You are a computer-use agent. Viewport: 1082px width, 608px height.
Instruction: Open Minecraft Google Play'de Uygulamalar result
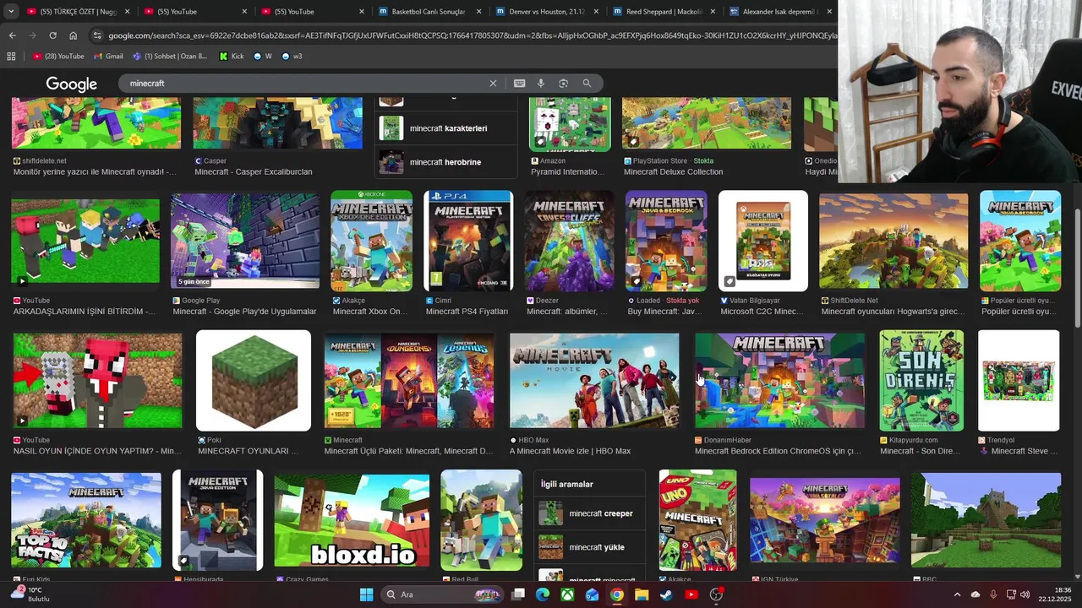(x=245, y=312)
